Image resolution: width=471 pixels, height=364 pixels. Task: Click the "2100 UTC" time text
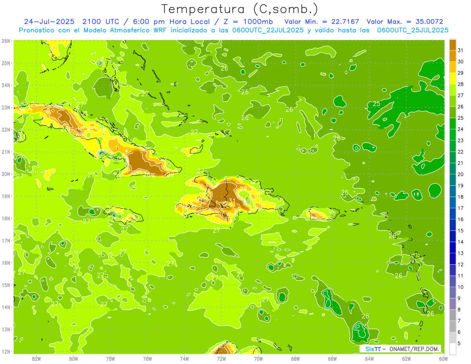click(x=101, y=22)
